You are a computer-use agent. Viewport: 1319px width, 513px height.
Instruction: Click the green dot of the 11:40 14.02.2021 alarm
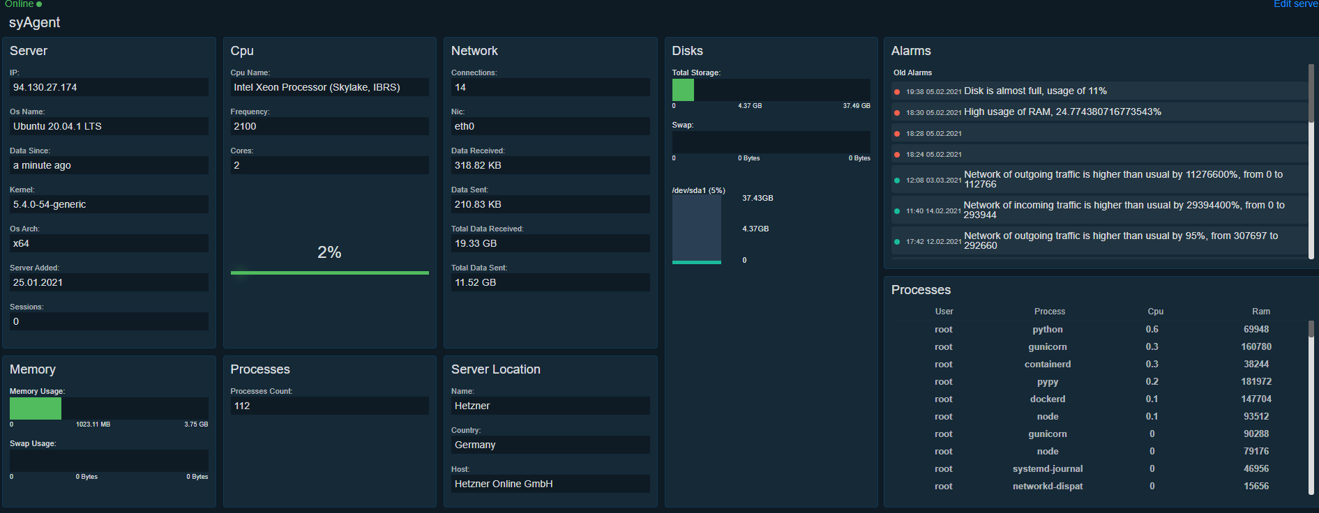[897, 211]
